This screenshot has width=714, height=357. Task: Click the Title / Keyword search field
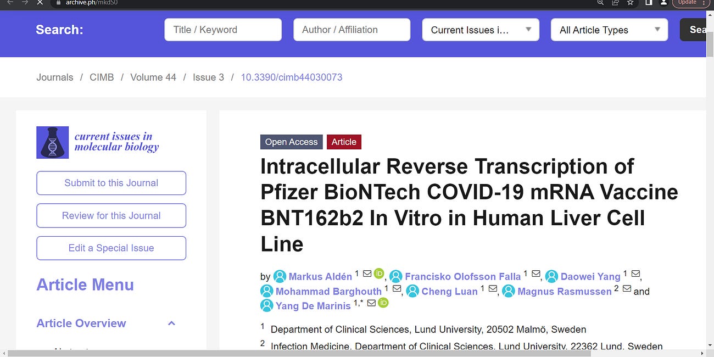[222, 30]
